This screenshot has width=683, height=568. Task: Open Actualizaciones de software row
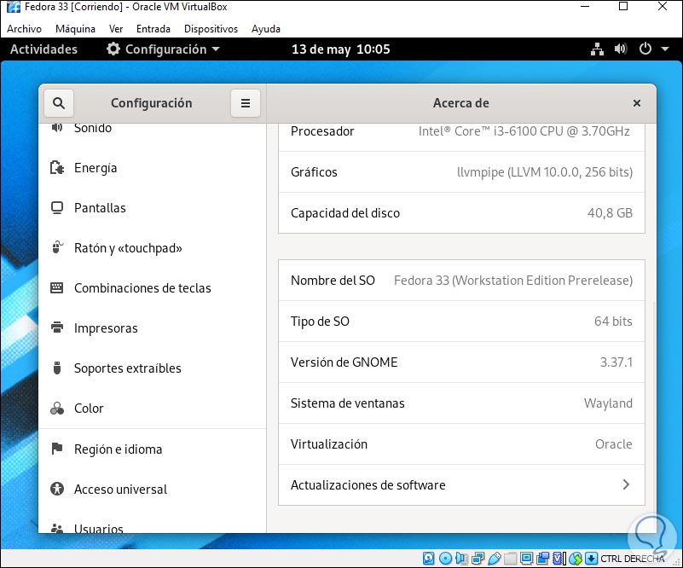click(x=461, y=484)
